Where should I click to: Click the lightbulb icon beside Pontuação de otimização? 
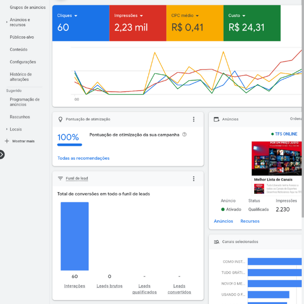coord(61,119)
